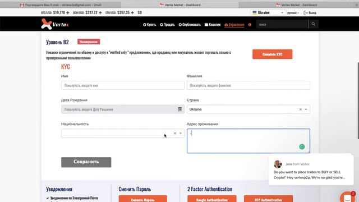Open the Управление menu item
The height and width of the screenshot is (202, 359).
234,25
